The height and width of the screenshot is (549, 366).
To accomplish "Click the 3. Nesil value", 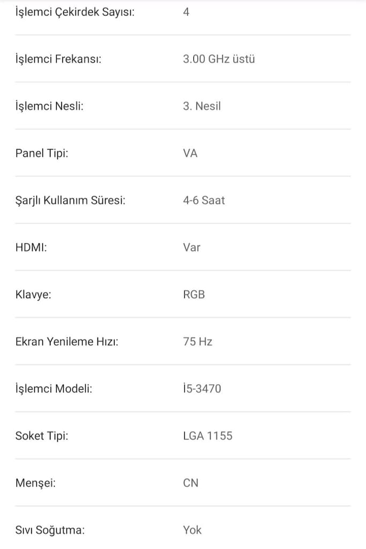I will [x=202, y=106].
